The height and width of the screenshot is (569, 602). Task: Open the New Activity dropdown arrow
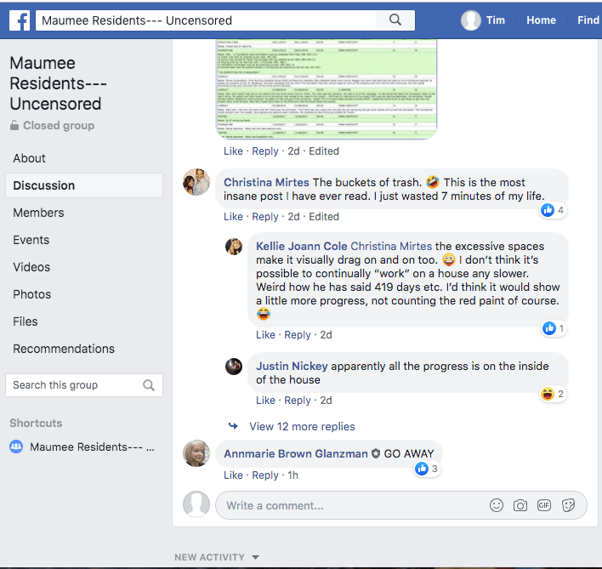[255, 558]
